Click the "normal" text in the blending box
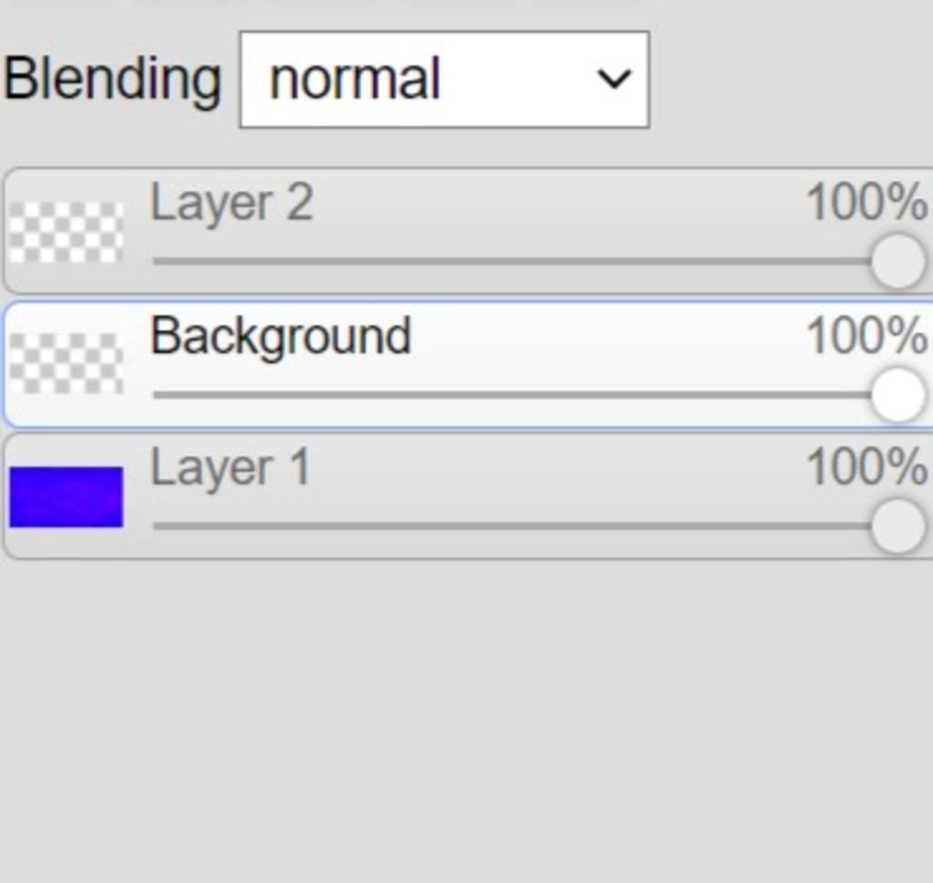The image size is (933, 883). (355, 80)
